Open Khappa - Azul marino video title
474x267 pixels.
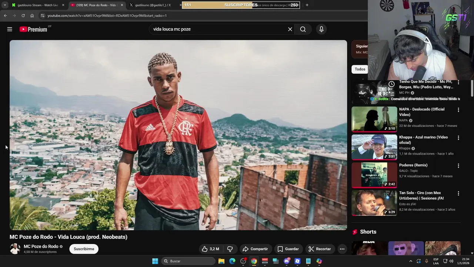point(423,140)
